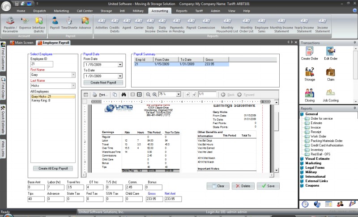Click the Labor (hr) input field

(55, 187)
